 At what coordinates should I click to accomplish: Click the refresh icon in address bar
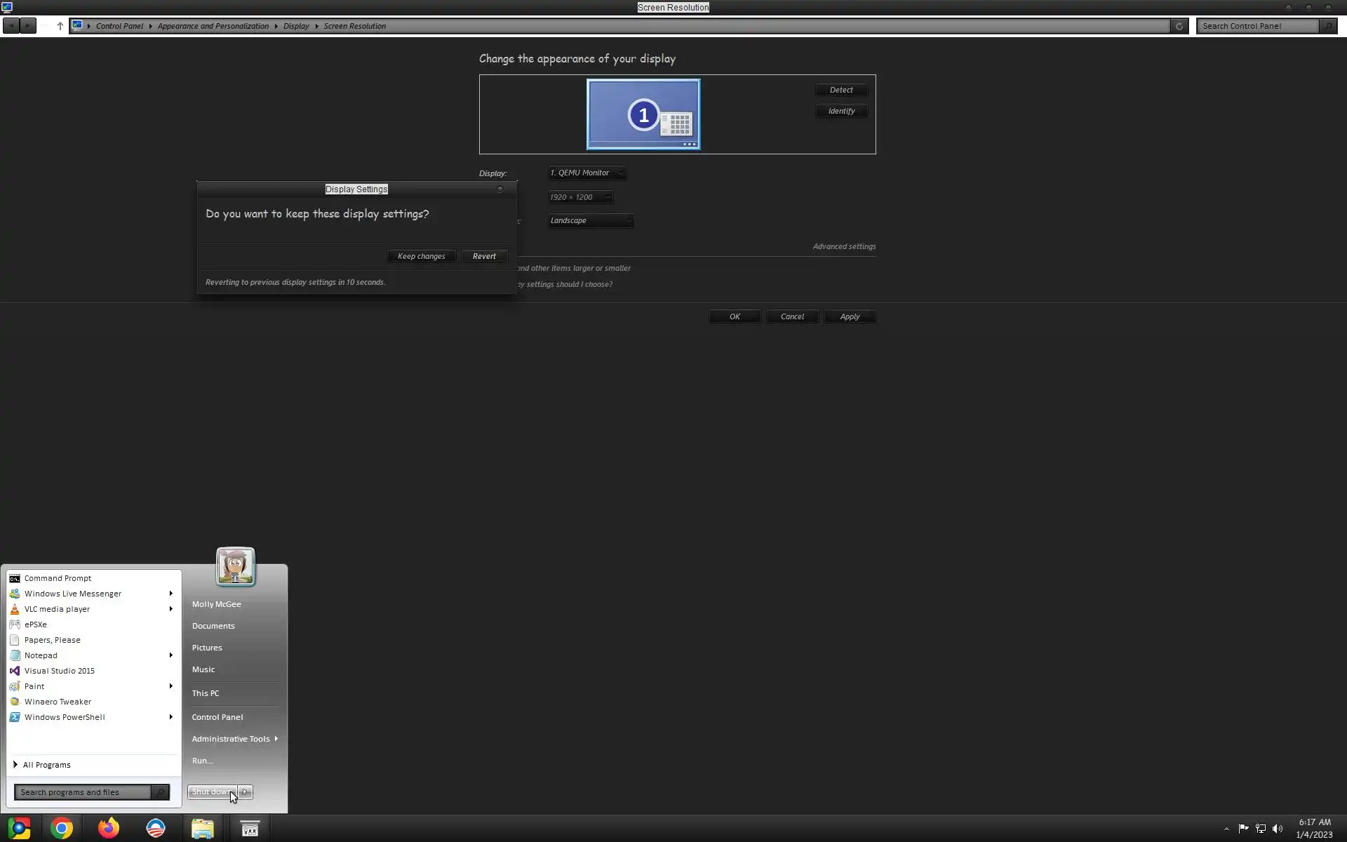tap(1179, 26)
